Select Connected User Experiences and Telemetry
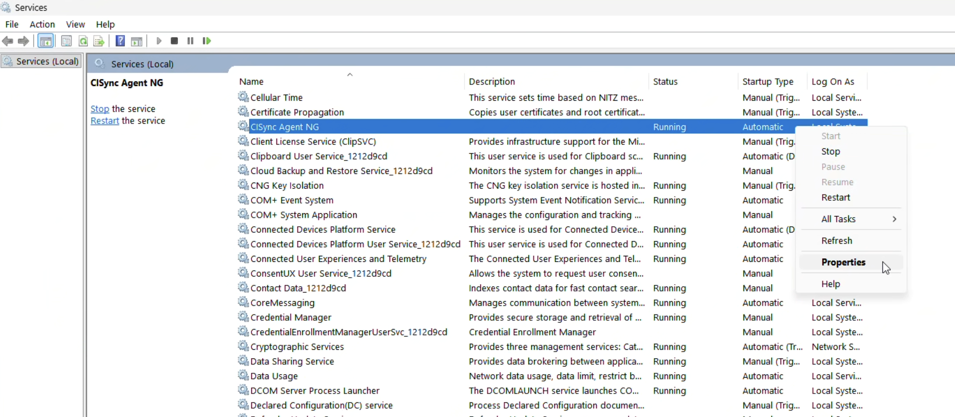Image resolution: width=955 pixels, height=417 pixels. tap(516, 259)
